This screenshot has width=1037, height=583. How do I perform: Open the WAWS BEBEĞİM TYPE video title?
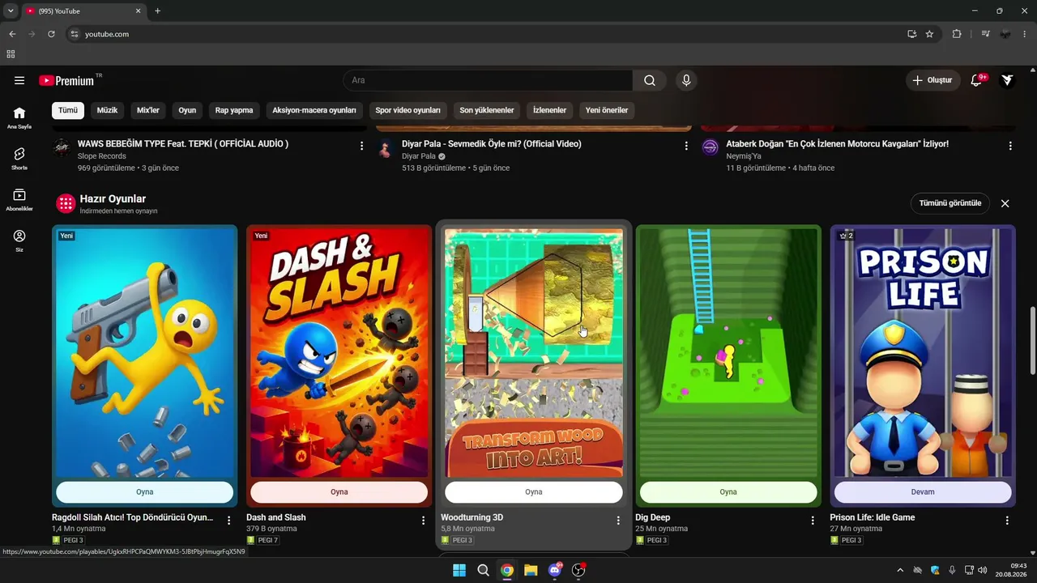[x=183, y=144]
